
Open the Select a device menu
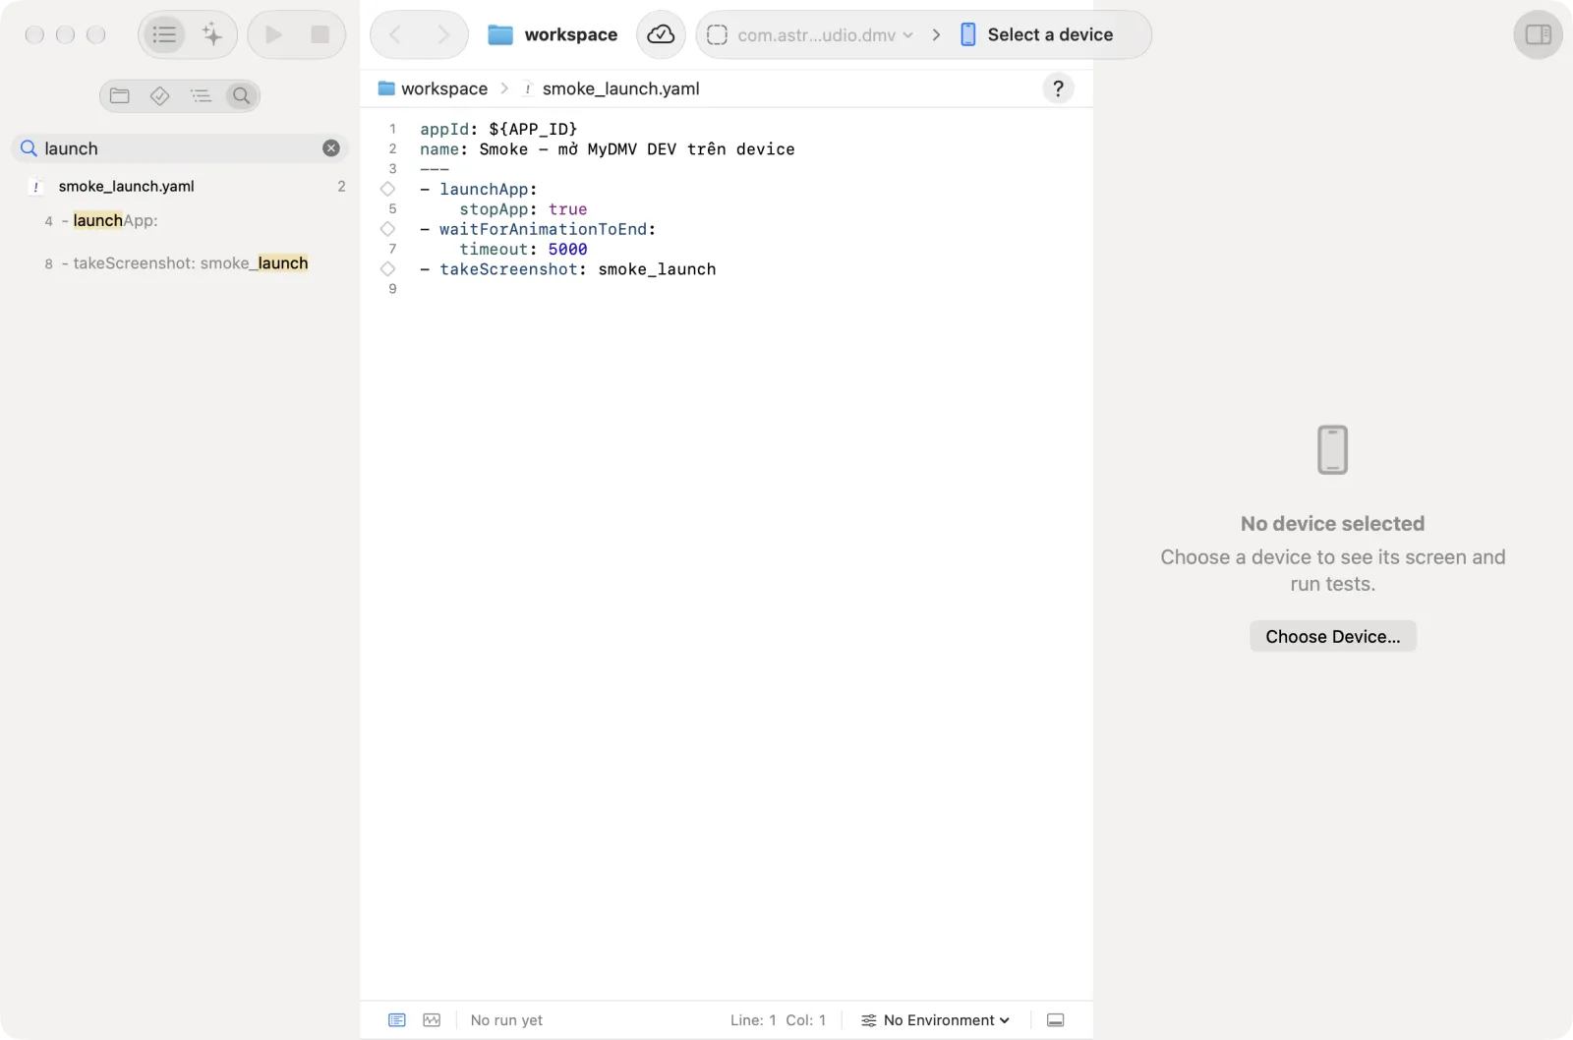point(1037,34)
